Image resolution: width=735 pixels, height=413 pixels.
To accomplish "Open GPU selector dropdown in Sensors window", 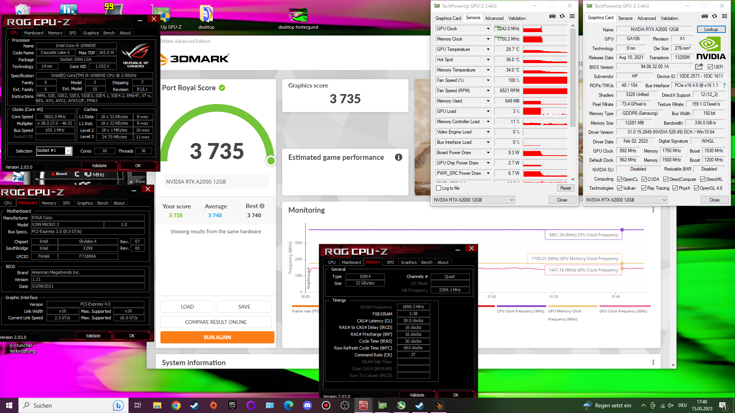I will tap(474, 200).
